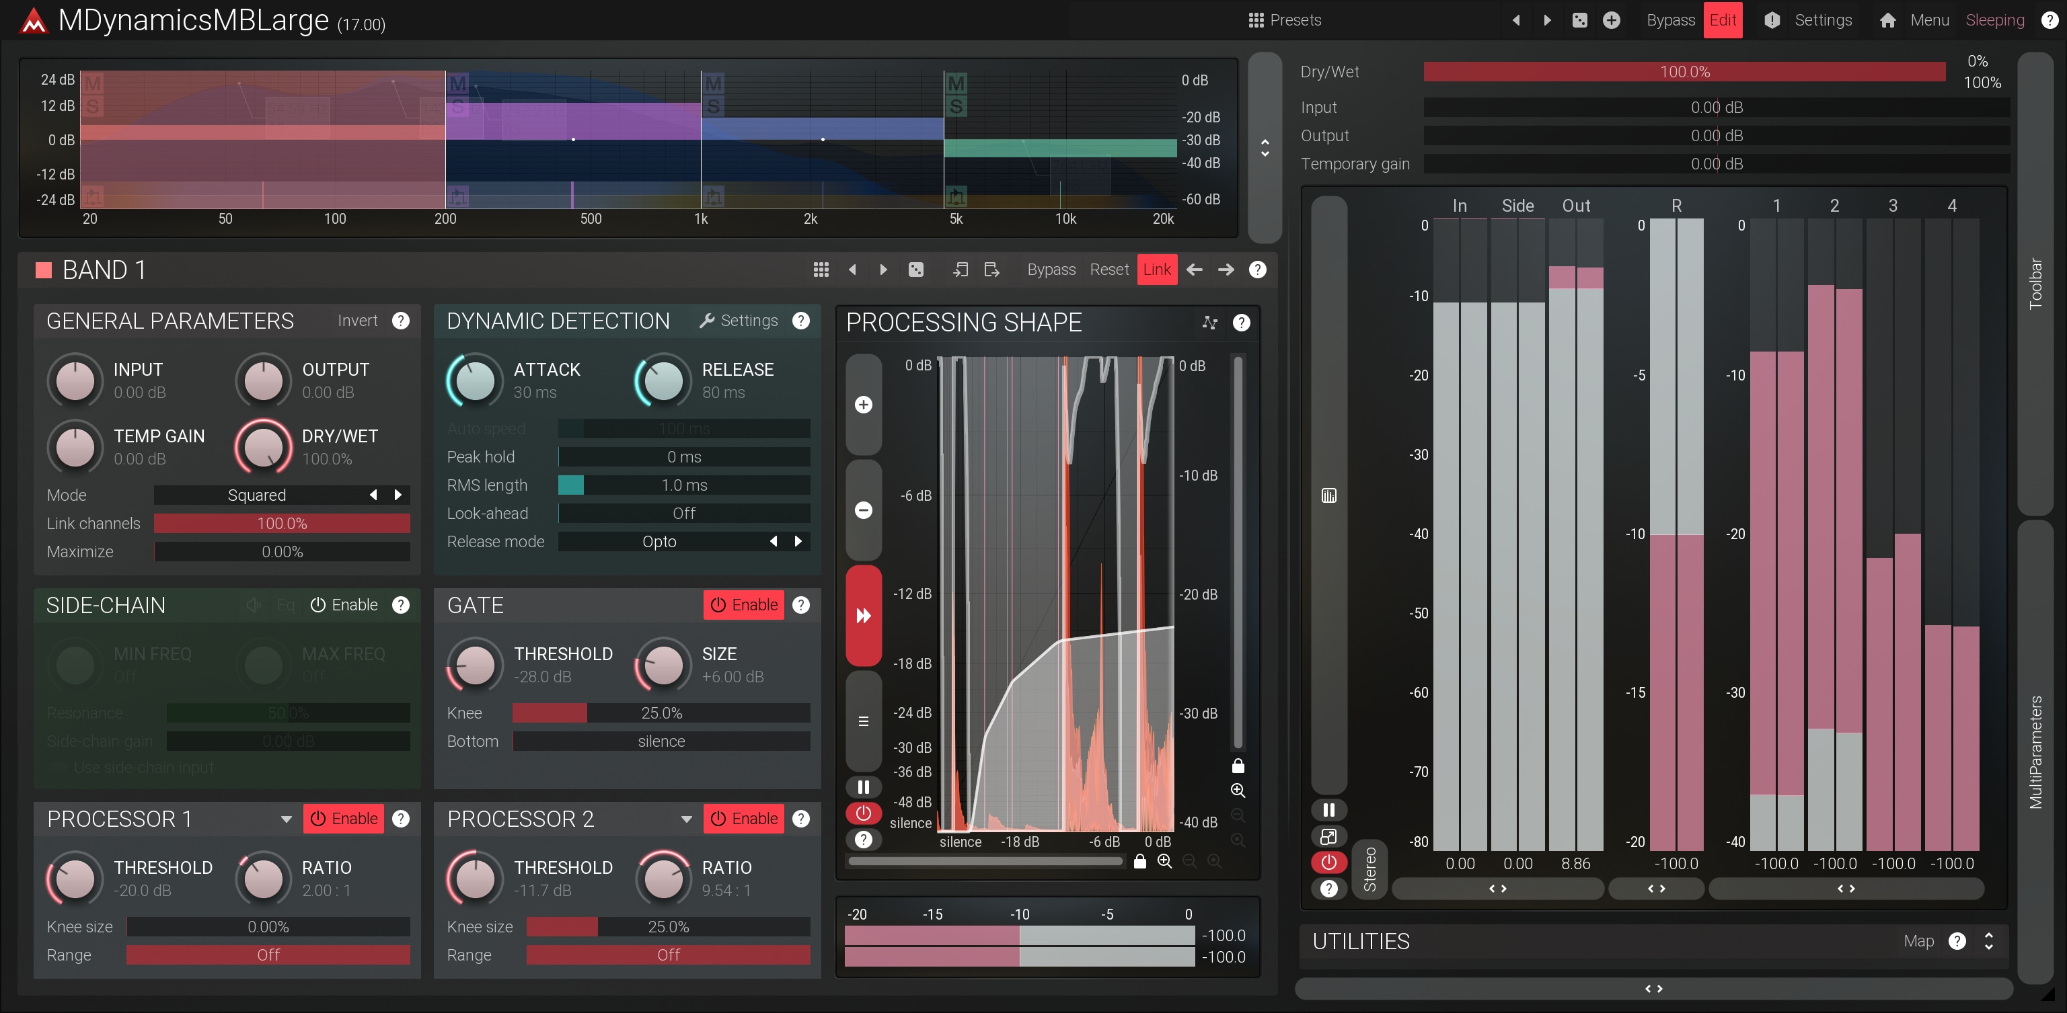Select next Release mode with right arrow
This screenshot has height=1013, width=2067.
coord(798,541)
